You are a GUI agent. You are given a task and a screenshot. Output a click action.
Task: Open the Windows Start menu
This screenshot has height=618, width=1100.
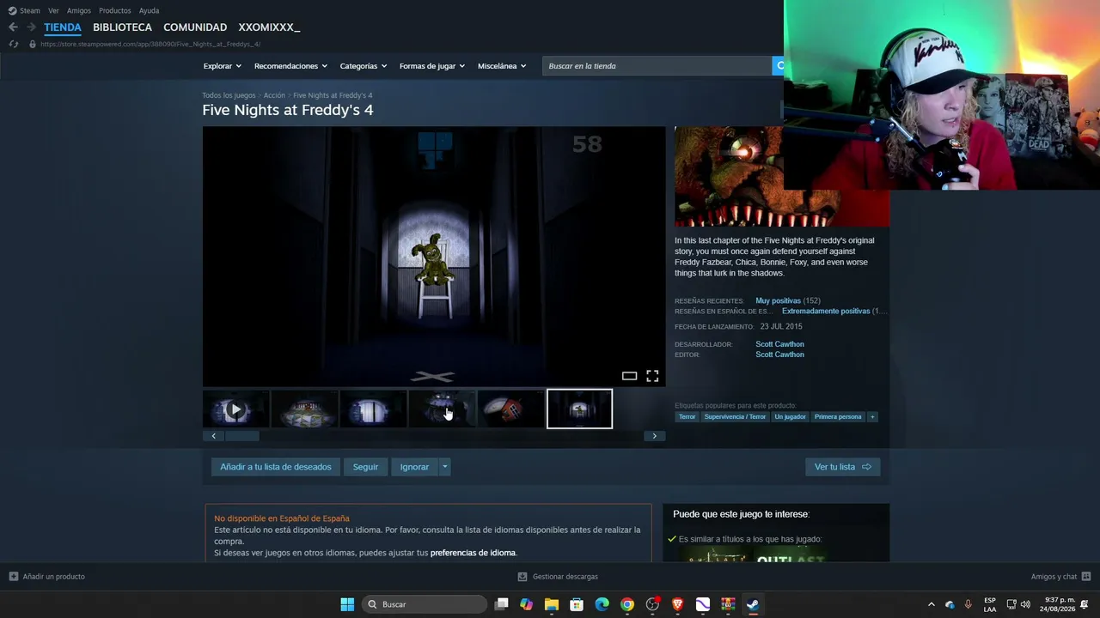(x=347, y=604)
